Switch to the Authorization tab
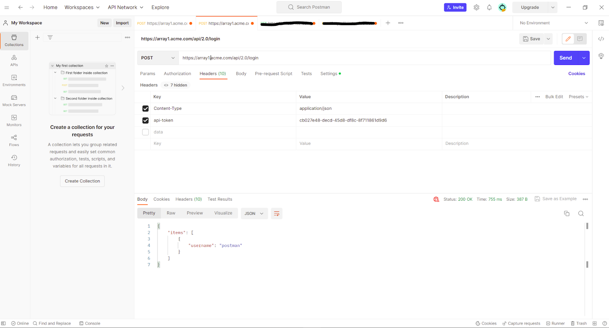Image resolution: width=609 pixels, height=328 pixels. [x=177, y=74]
